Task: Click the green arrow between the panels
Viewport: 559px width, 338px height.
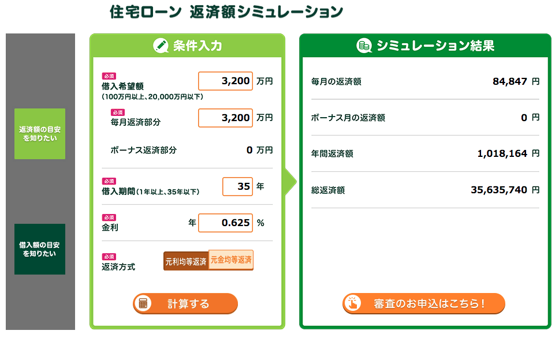Action: point(290,182)
